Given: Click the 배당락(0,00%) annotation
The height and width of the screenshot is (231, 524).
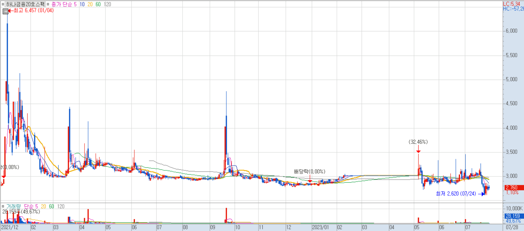Looking at the screenshot, I should pyautogui.click(x=310, y=172).
